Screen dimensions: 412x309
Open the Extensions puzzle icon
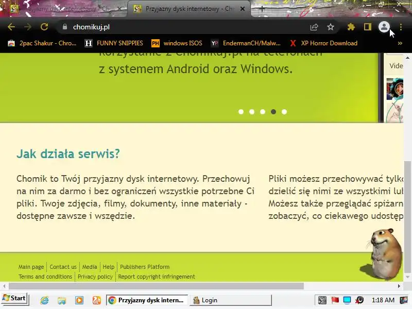pyautogui.click(x=351, y=27)
